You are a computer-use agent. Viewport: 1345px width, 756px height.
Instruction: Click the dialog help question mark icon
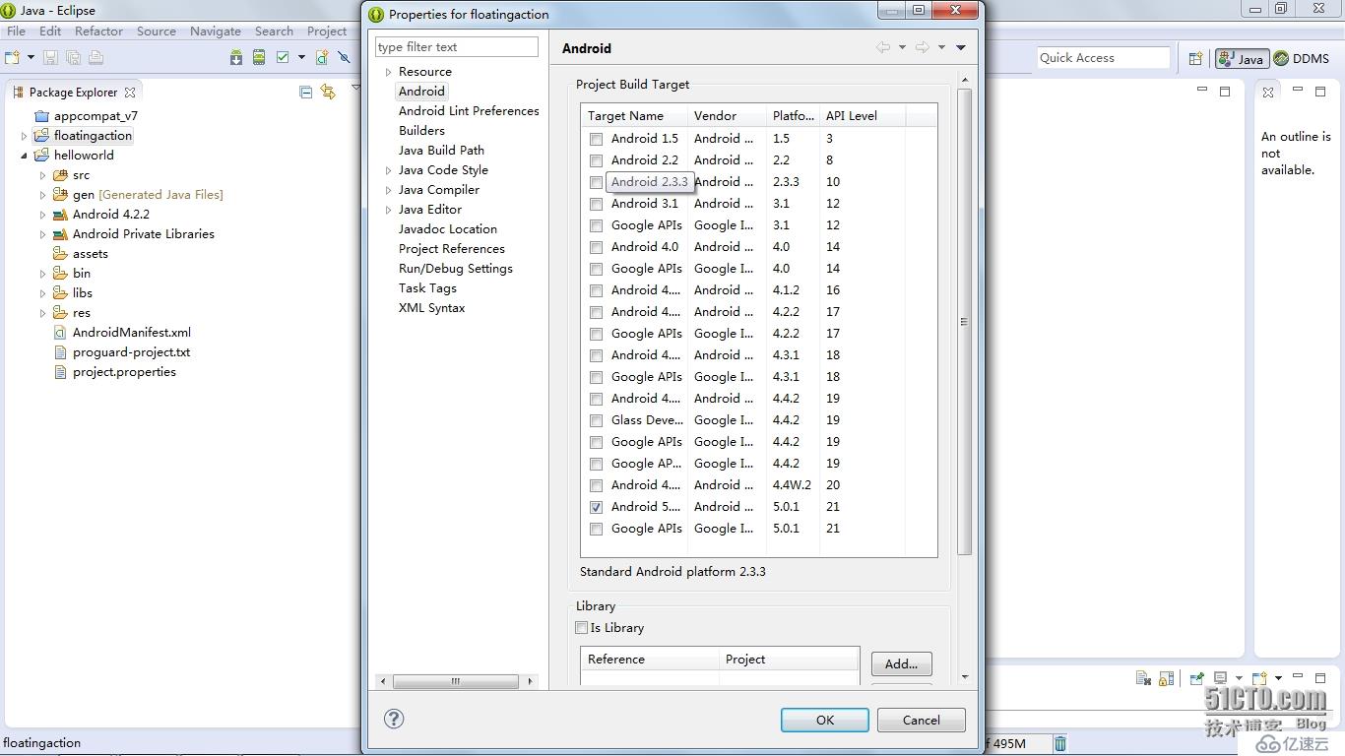[x=394, y=719]
